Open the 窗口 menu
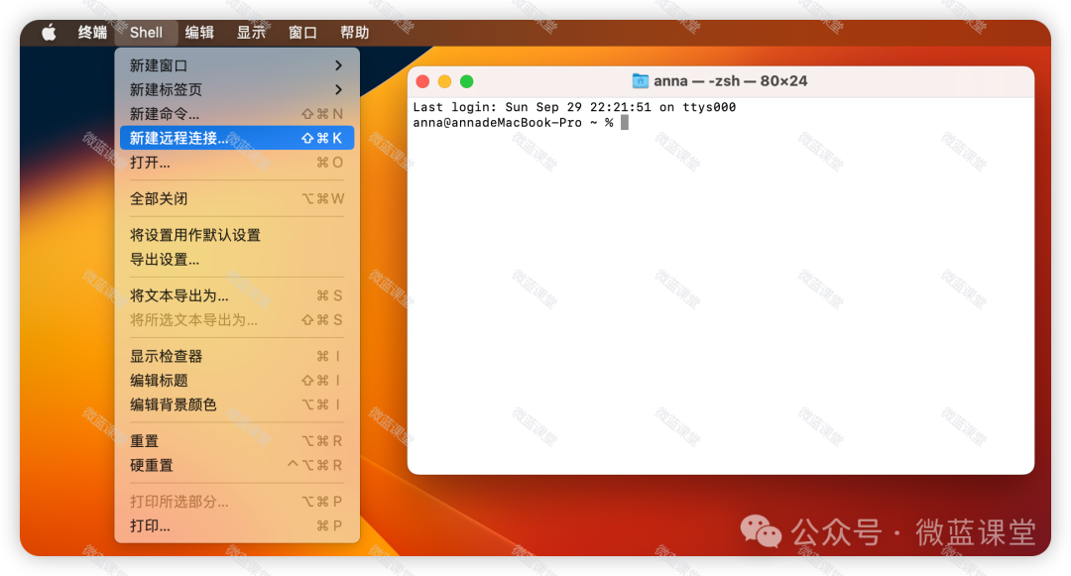This screenshot has height=576, width=1071. pyautogui.click(x=302, y=32)
